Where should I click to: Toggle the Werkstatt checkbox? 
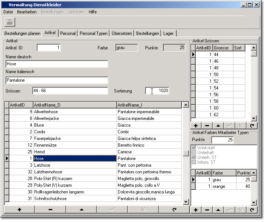[x=194, y=148]
